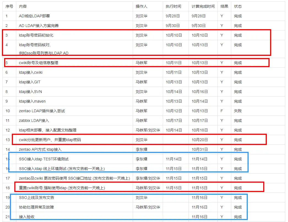Click execution date '10月17日' in zabbix row
This screenshot has width=288, height=222.
pos(174,120)
